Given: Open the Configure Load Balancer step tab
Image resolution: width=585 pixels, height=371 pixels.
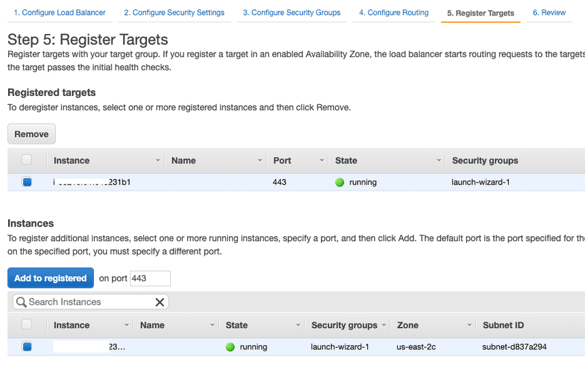Looking at the screenshot, I should point(60,13).
